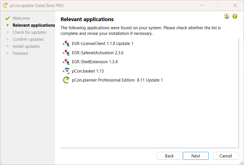The height and width of the screenshot is (165, 244).
Task: Select EGR-ShellExtension 1.3.4 entry
Action: coord(94,62)
